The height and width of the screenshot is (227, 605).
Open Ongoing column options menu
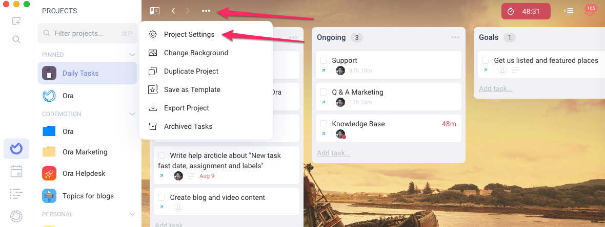coord(455,37)
